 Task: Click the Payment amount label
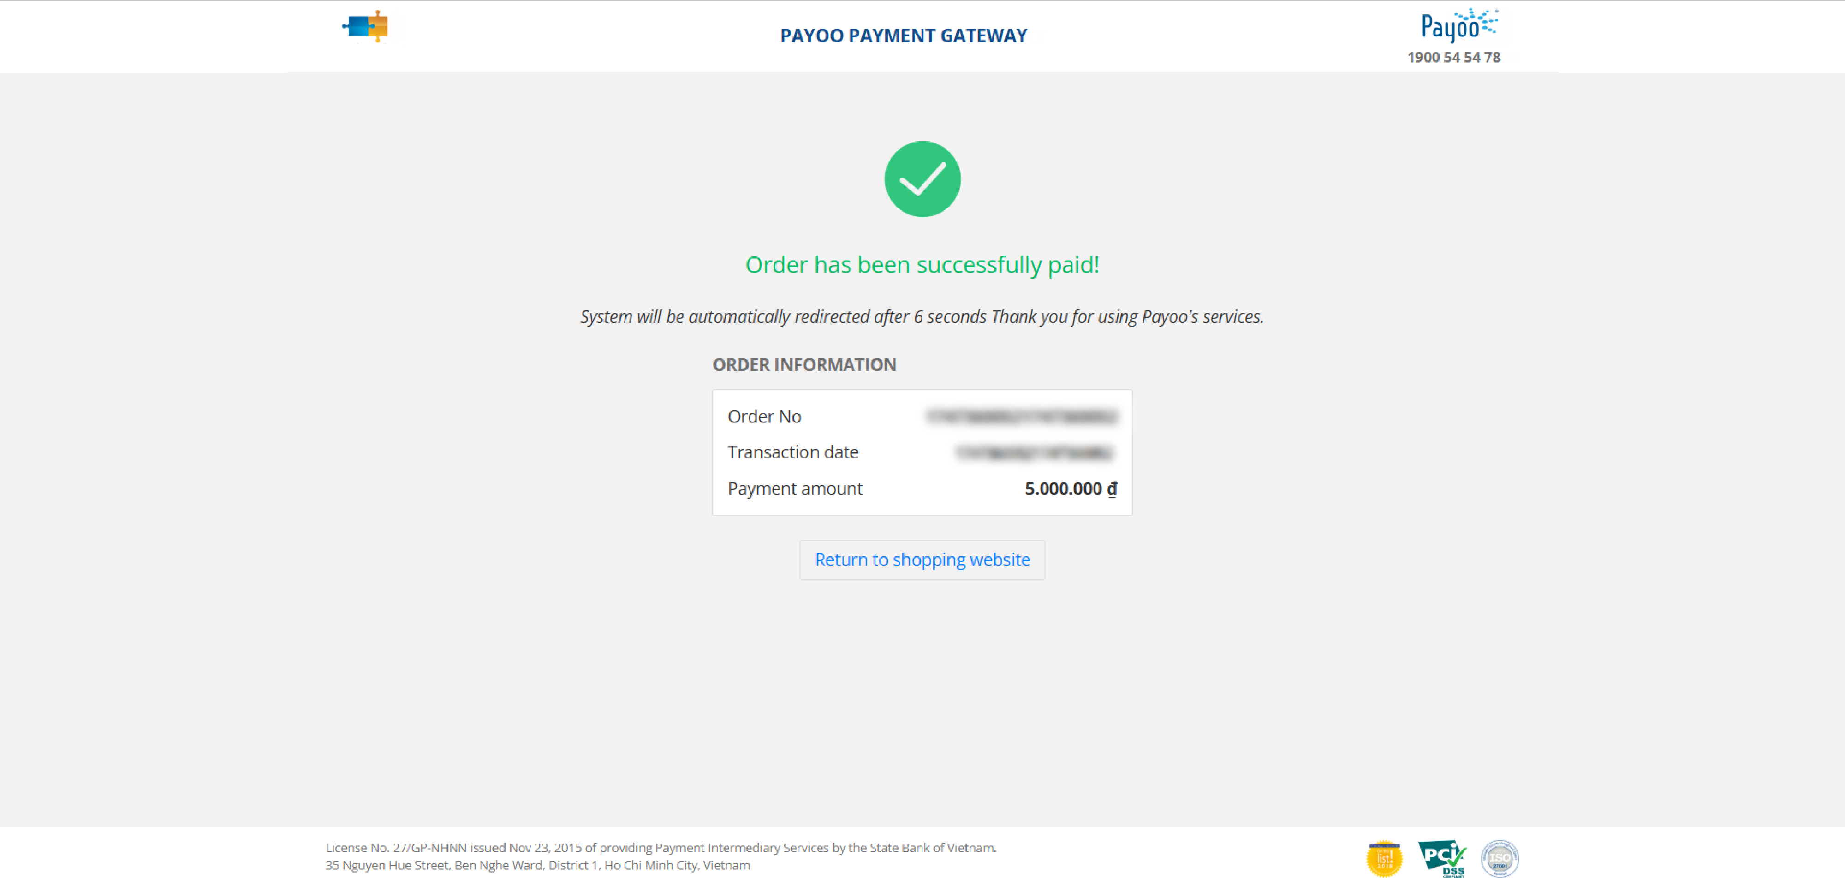[x=795, y=488]
